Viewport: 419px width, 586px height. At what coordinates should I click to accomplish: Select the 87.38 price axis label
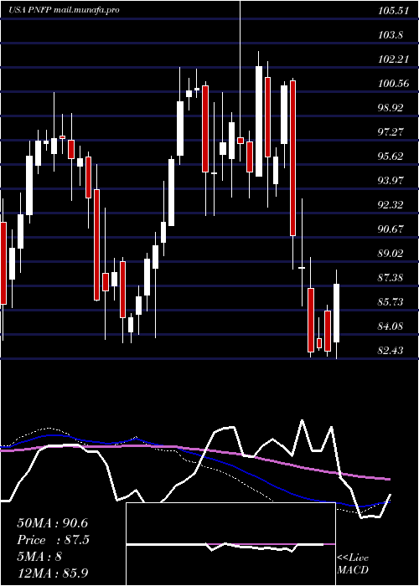[x=391, y=279]
